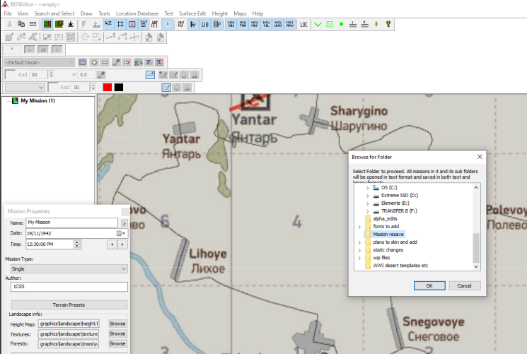The image size is (527, 354).
Task: Toggle the MCU OBJ filter button
Action: 231,24
